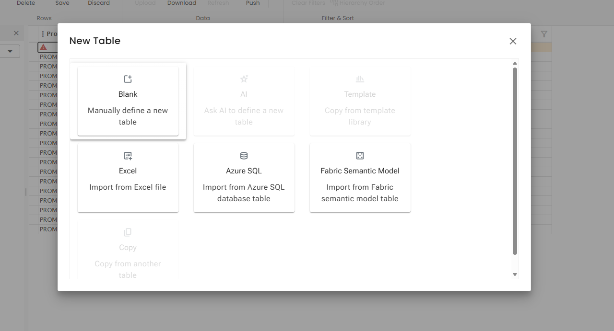Image resolution: width=614 pixels, height=331 pixels.
Task: Click the Save button in background toolbar
Action: [62, 3]
